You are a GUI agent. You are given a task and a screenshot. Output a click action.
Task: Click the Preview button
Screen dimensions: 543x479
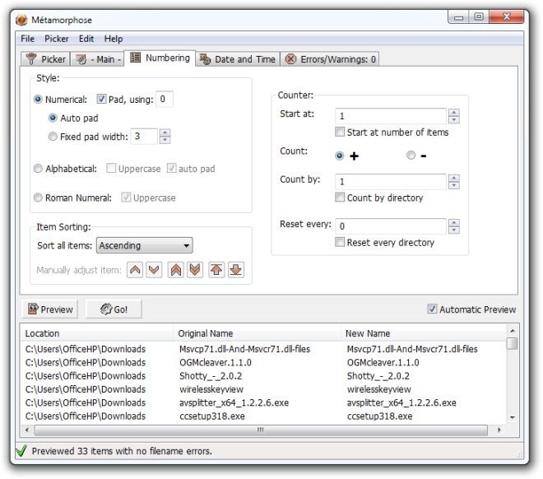click(x=50, y=309)
